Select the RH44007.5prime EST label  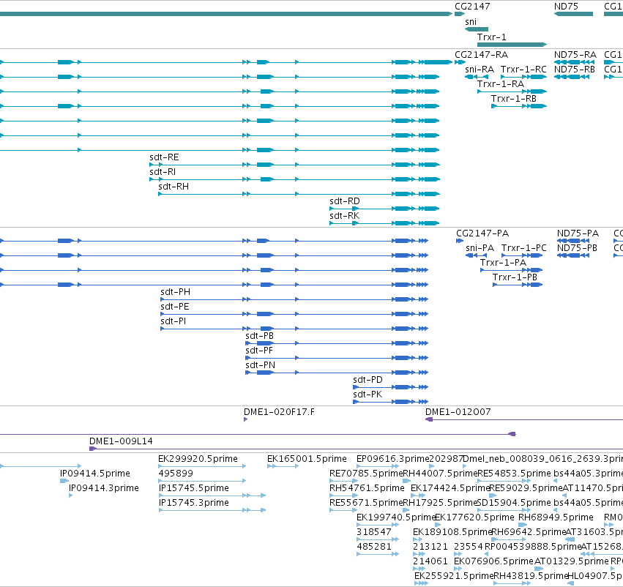(440, 474)
